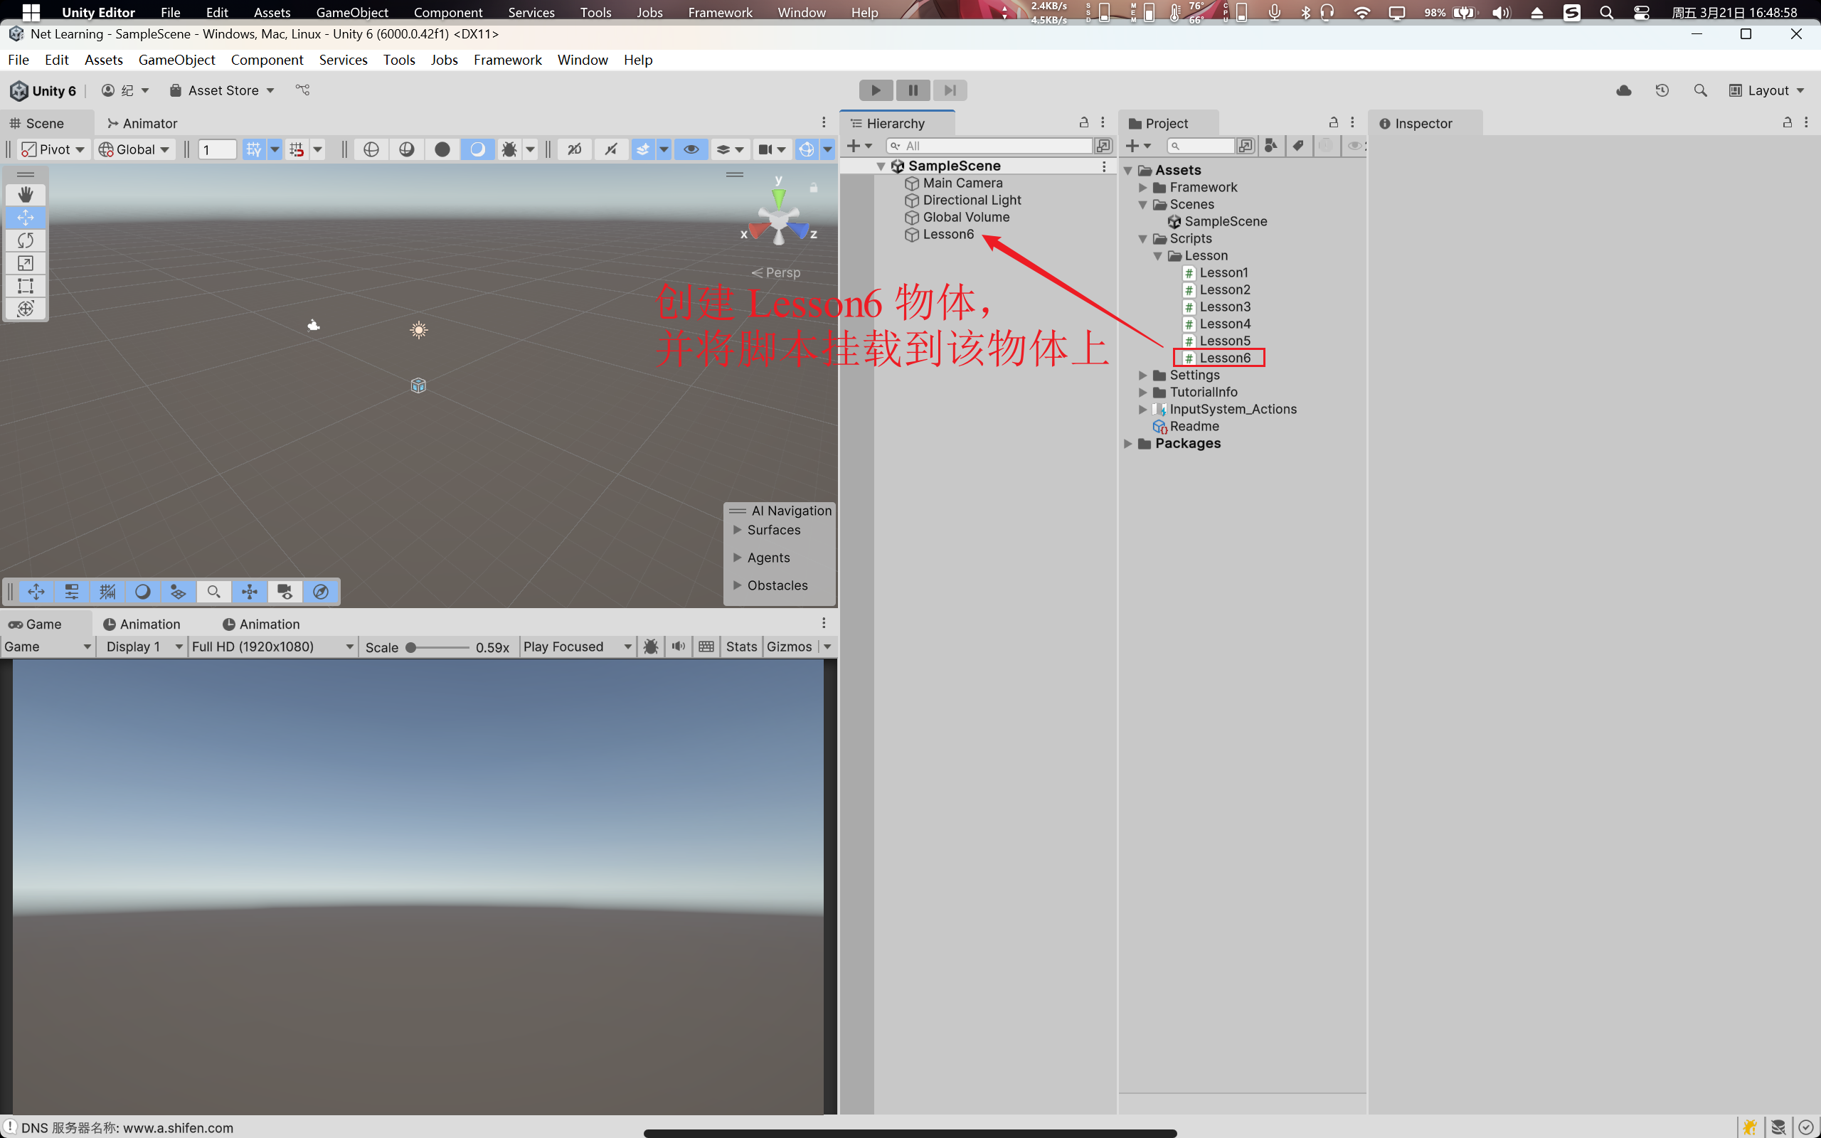Select the Hand view tool

26,195
